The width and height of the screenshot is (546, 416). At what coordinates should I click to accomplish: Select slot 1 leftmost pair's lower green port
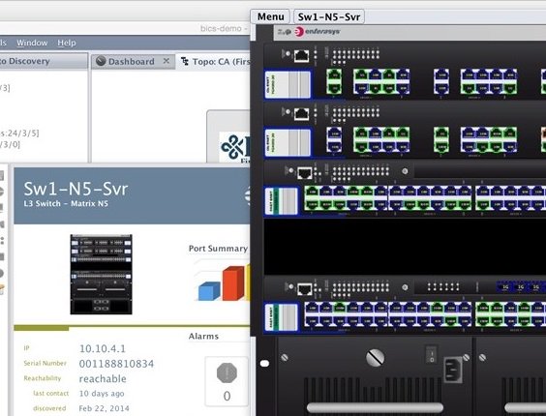tap(334, 88)
